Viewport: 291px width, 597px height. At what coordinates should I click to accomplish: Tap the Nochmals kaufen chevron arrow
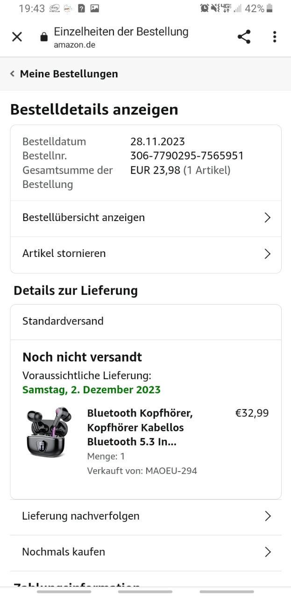tap(268, 552)
